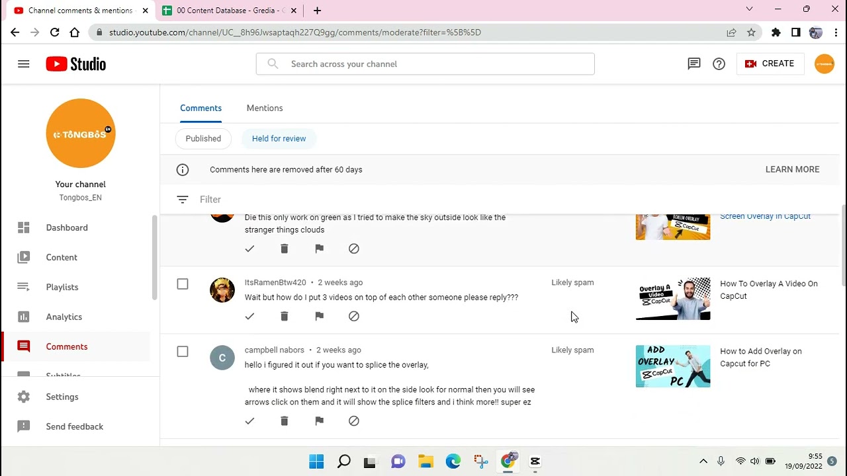Click the Tongbos channel avatar
The height and width of the screenshot is (476, 847).
click(81, 134)
